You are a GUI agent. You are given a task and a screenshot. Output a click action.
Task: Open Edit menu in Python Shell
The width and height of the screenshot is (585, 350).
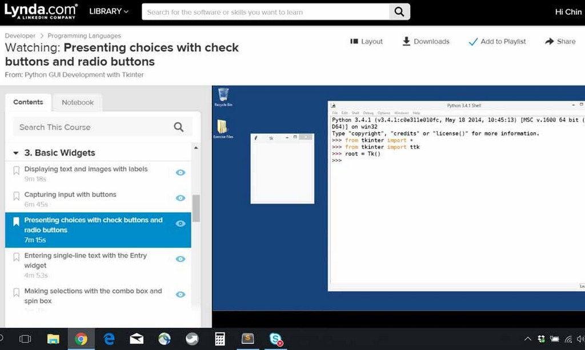(x=344, y=113)
